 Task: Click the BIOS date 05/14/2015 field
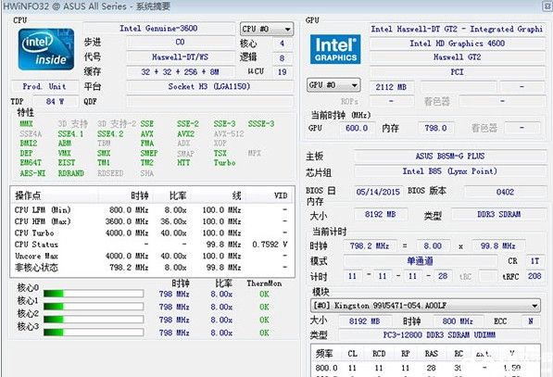378,192
